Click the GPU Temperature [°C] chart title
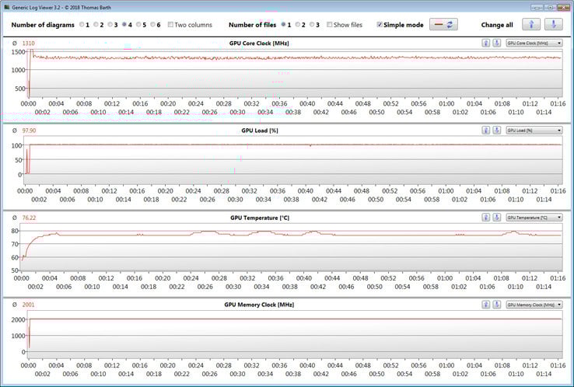This screenshot has height=387, width=574. [x=260, y=218]
